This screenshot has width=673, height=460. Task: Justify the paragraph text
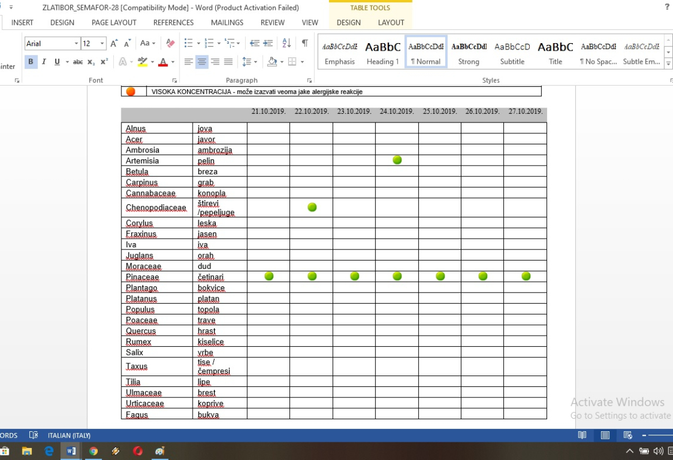228,62
